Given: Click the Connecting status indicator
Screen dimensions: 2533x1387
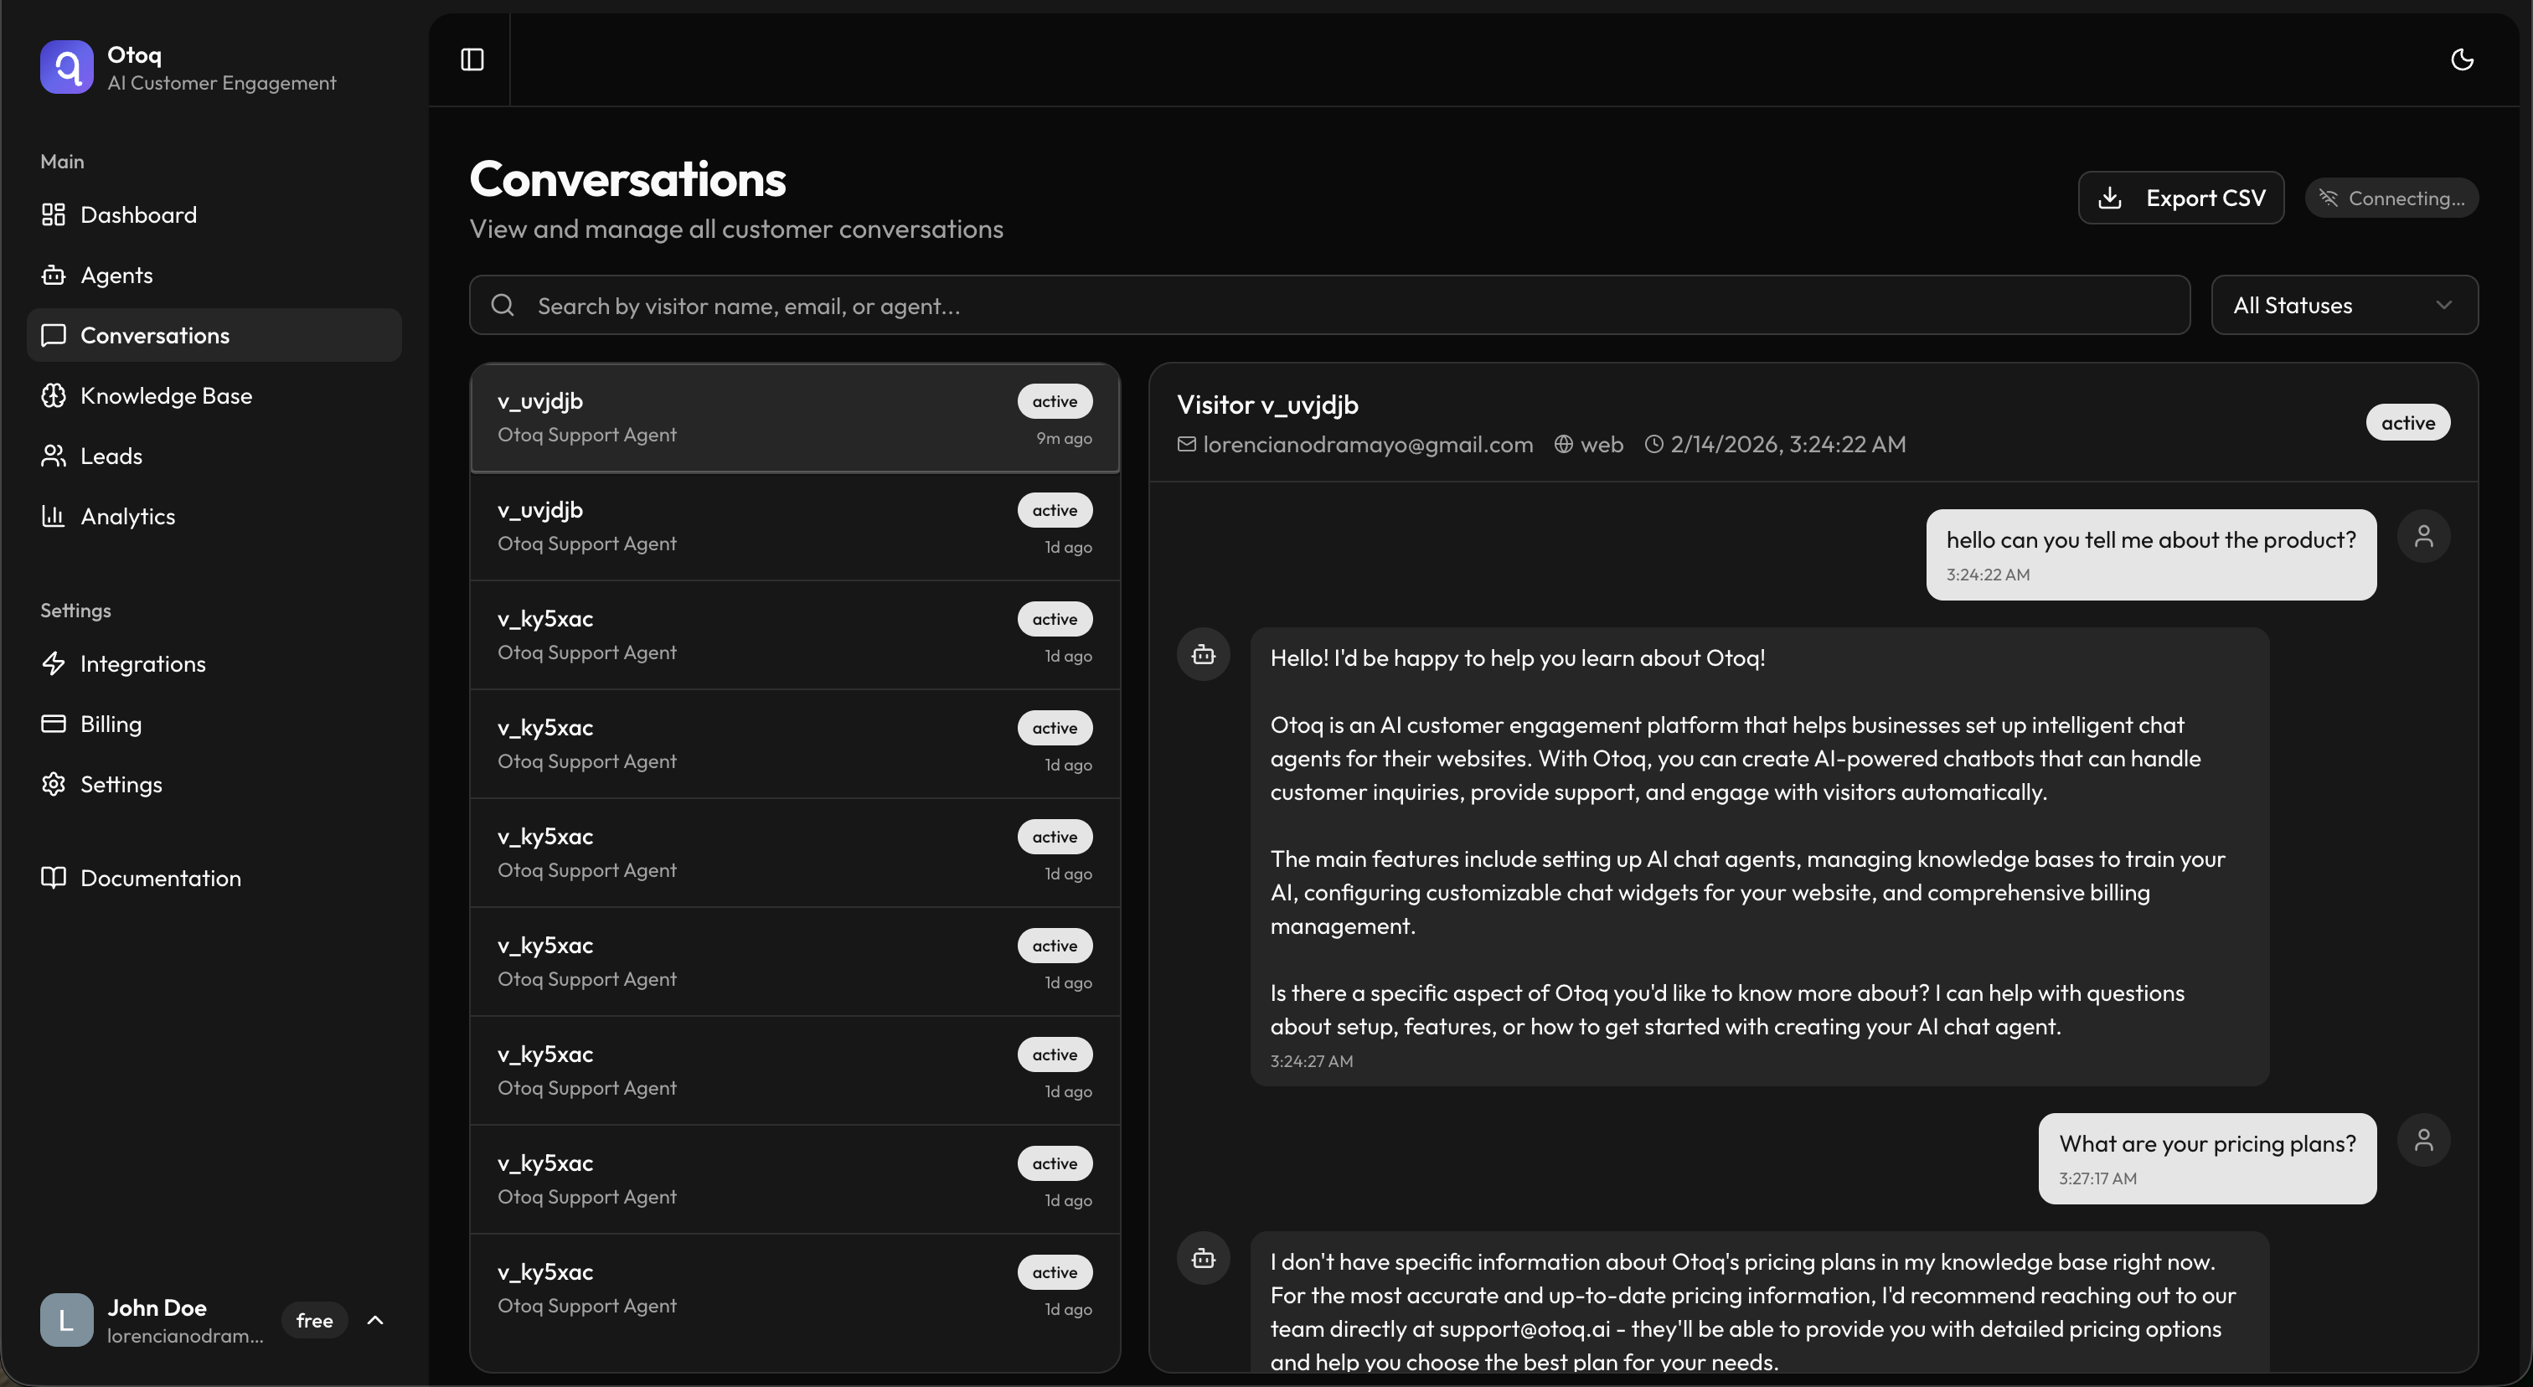Looking at the screenshot, I should pyautogui.click(x=2391, y=199).
